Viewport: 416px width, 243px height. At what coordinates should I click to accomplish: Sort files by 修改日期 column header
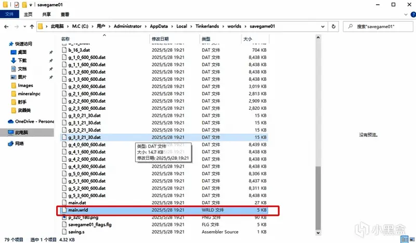click(x=160, y=39)
